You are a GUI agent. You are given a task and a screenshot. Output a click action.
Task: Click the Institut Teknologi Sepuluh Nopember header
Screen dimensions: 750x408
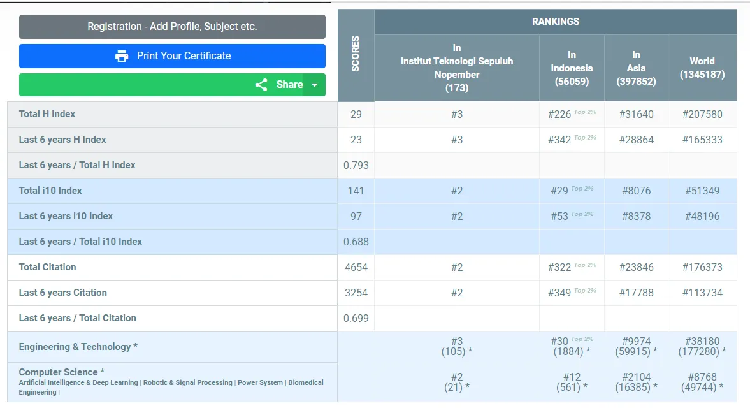pyautogui.click(x=456, y=68)
